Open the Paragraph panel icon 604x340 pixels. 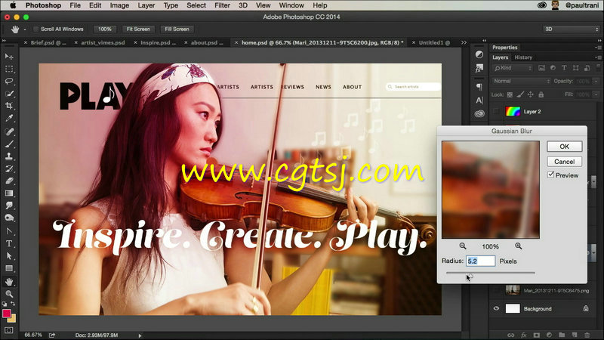(x=479, y=87)
